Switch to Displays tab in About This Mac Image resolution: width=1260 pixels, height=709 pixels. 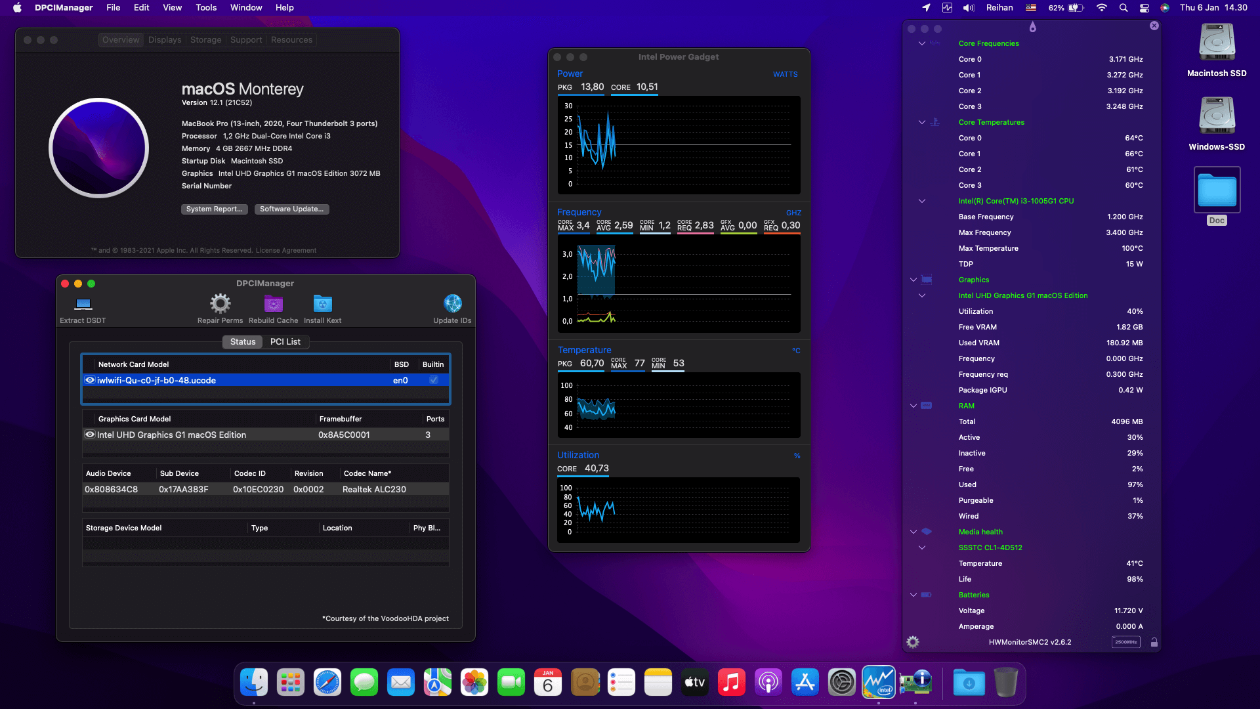pyautogui.click(x=165, y=40)
